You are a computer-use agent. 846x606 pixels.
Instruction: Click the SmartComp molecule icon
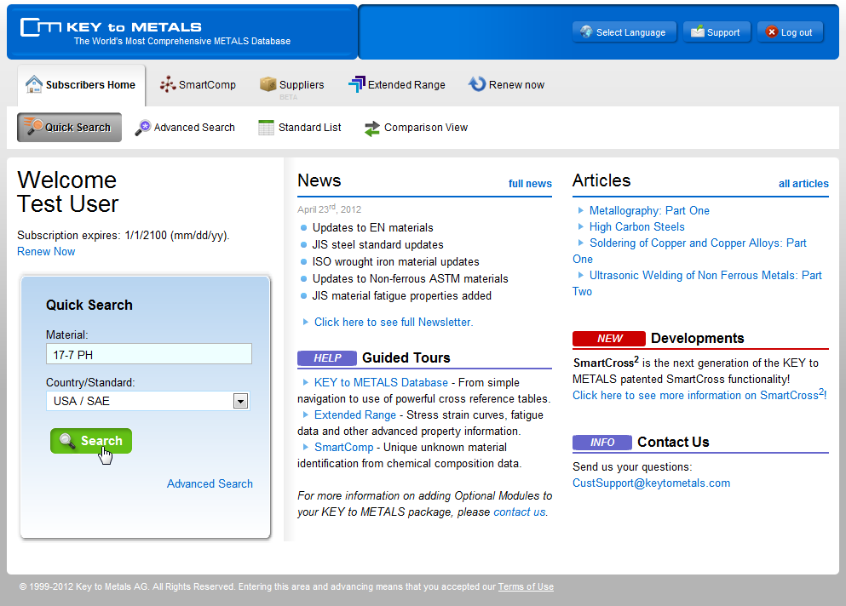click(168, 84)
